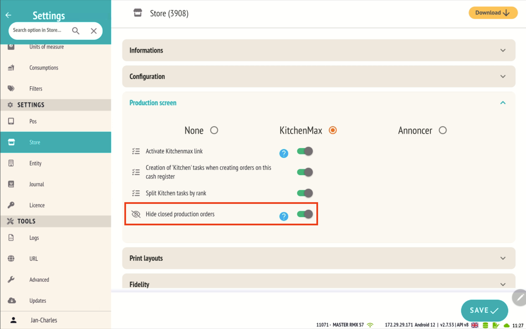
Task: Click the UK flag language icon
Action: click(x=475, y=325)
